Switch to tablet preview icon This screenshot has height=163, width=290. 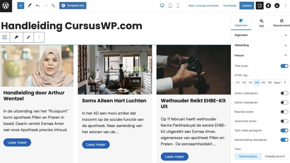170,5
